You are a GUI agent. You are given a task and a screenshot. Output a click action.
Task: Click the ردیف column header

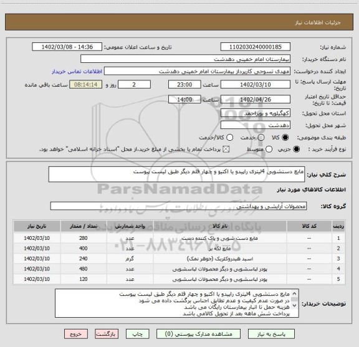tap(338, 226)
